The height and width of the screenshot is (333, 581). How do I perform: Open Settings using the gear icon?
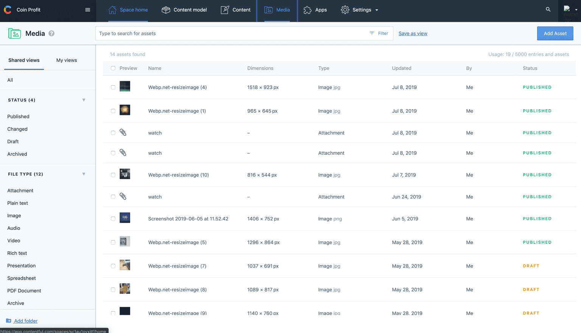[345, 9]
